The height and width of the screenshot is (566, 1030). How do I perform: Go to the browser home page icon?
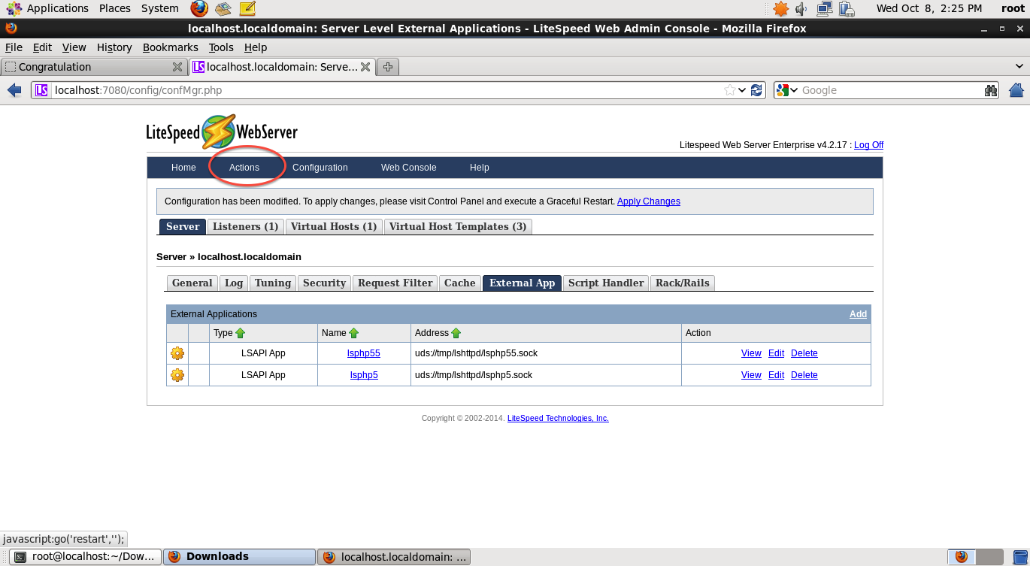pyautogui.click(x=1016, y=90)
